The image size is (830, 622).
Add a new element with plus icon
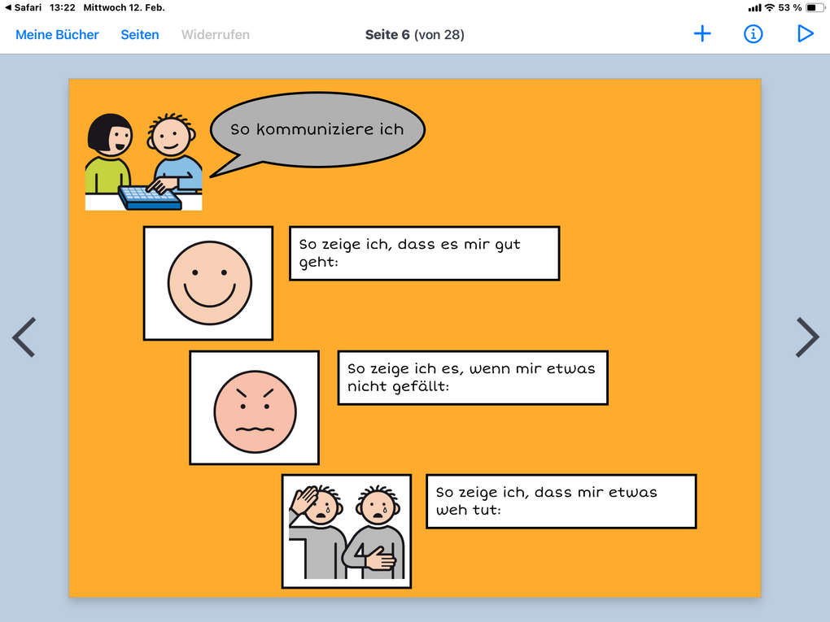click(x=702, y=34)
